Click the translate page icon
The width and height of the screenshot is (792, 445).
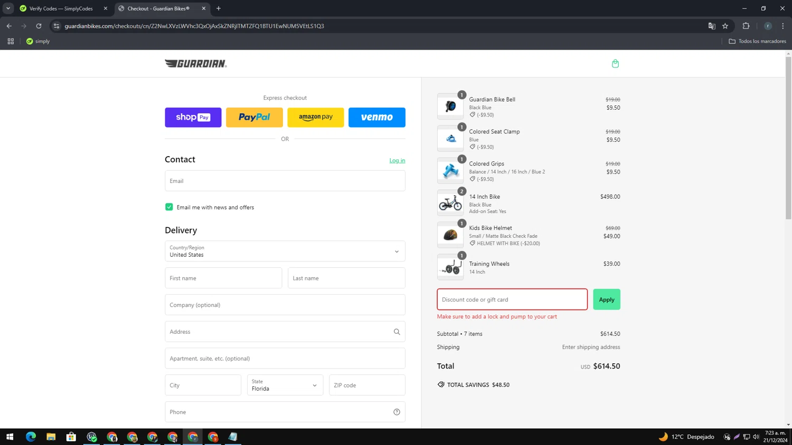(711, 26)
